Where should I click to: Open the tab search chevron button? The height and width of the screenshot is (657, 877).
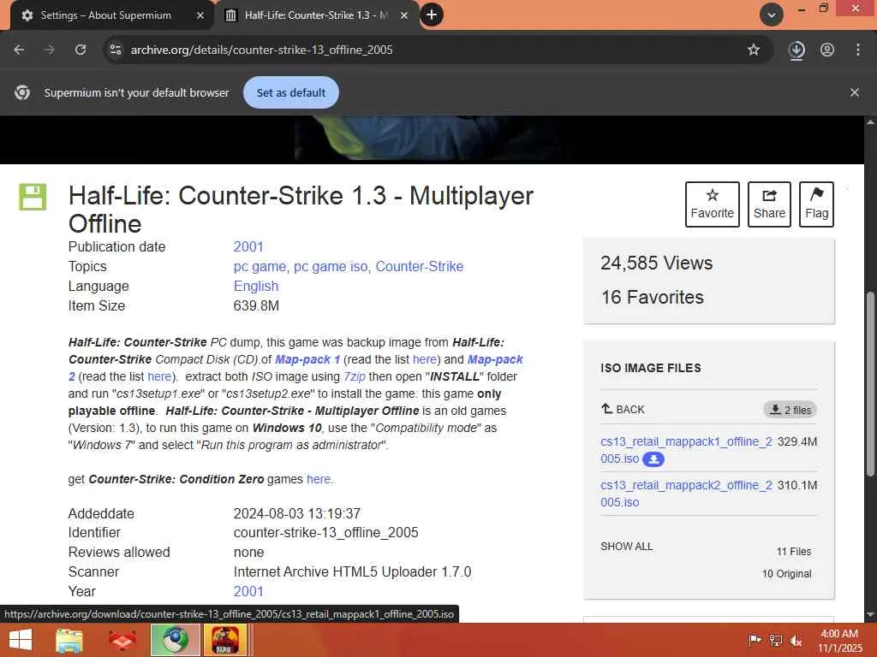(x=772, y=15)
